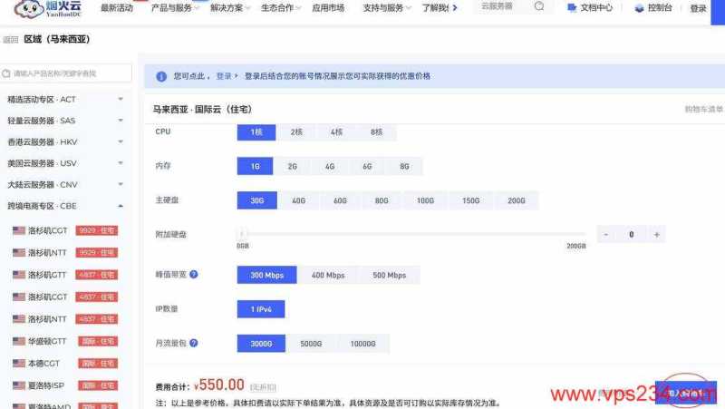The image size is (725, 409).
Task: Select 1G memory option
Action: [x=255, y=166]
